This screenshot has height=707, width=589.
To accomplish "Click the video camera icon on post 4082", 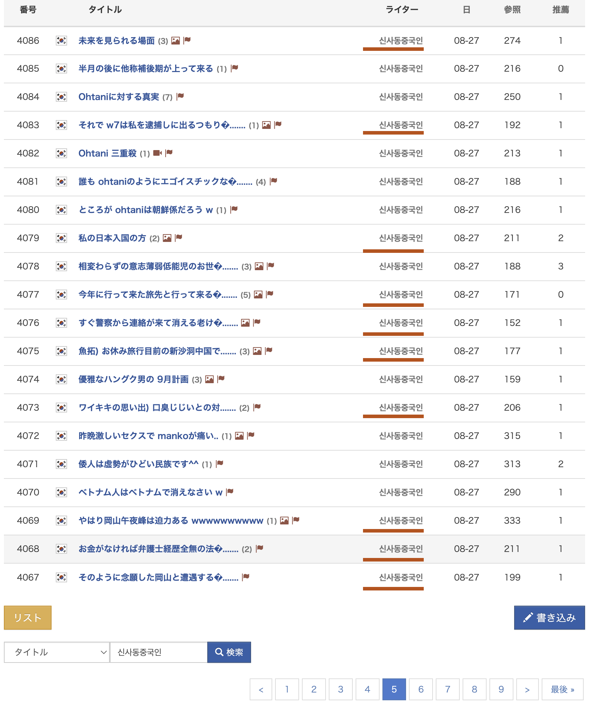I will [x=157, y=153].
